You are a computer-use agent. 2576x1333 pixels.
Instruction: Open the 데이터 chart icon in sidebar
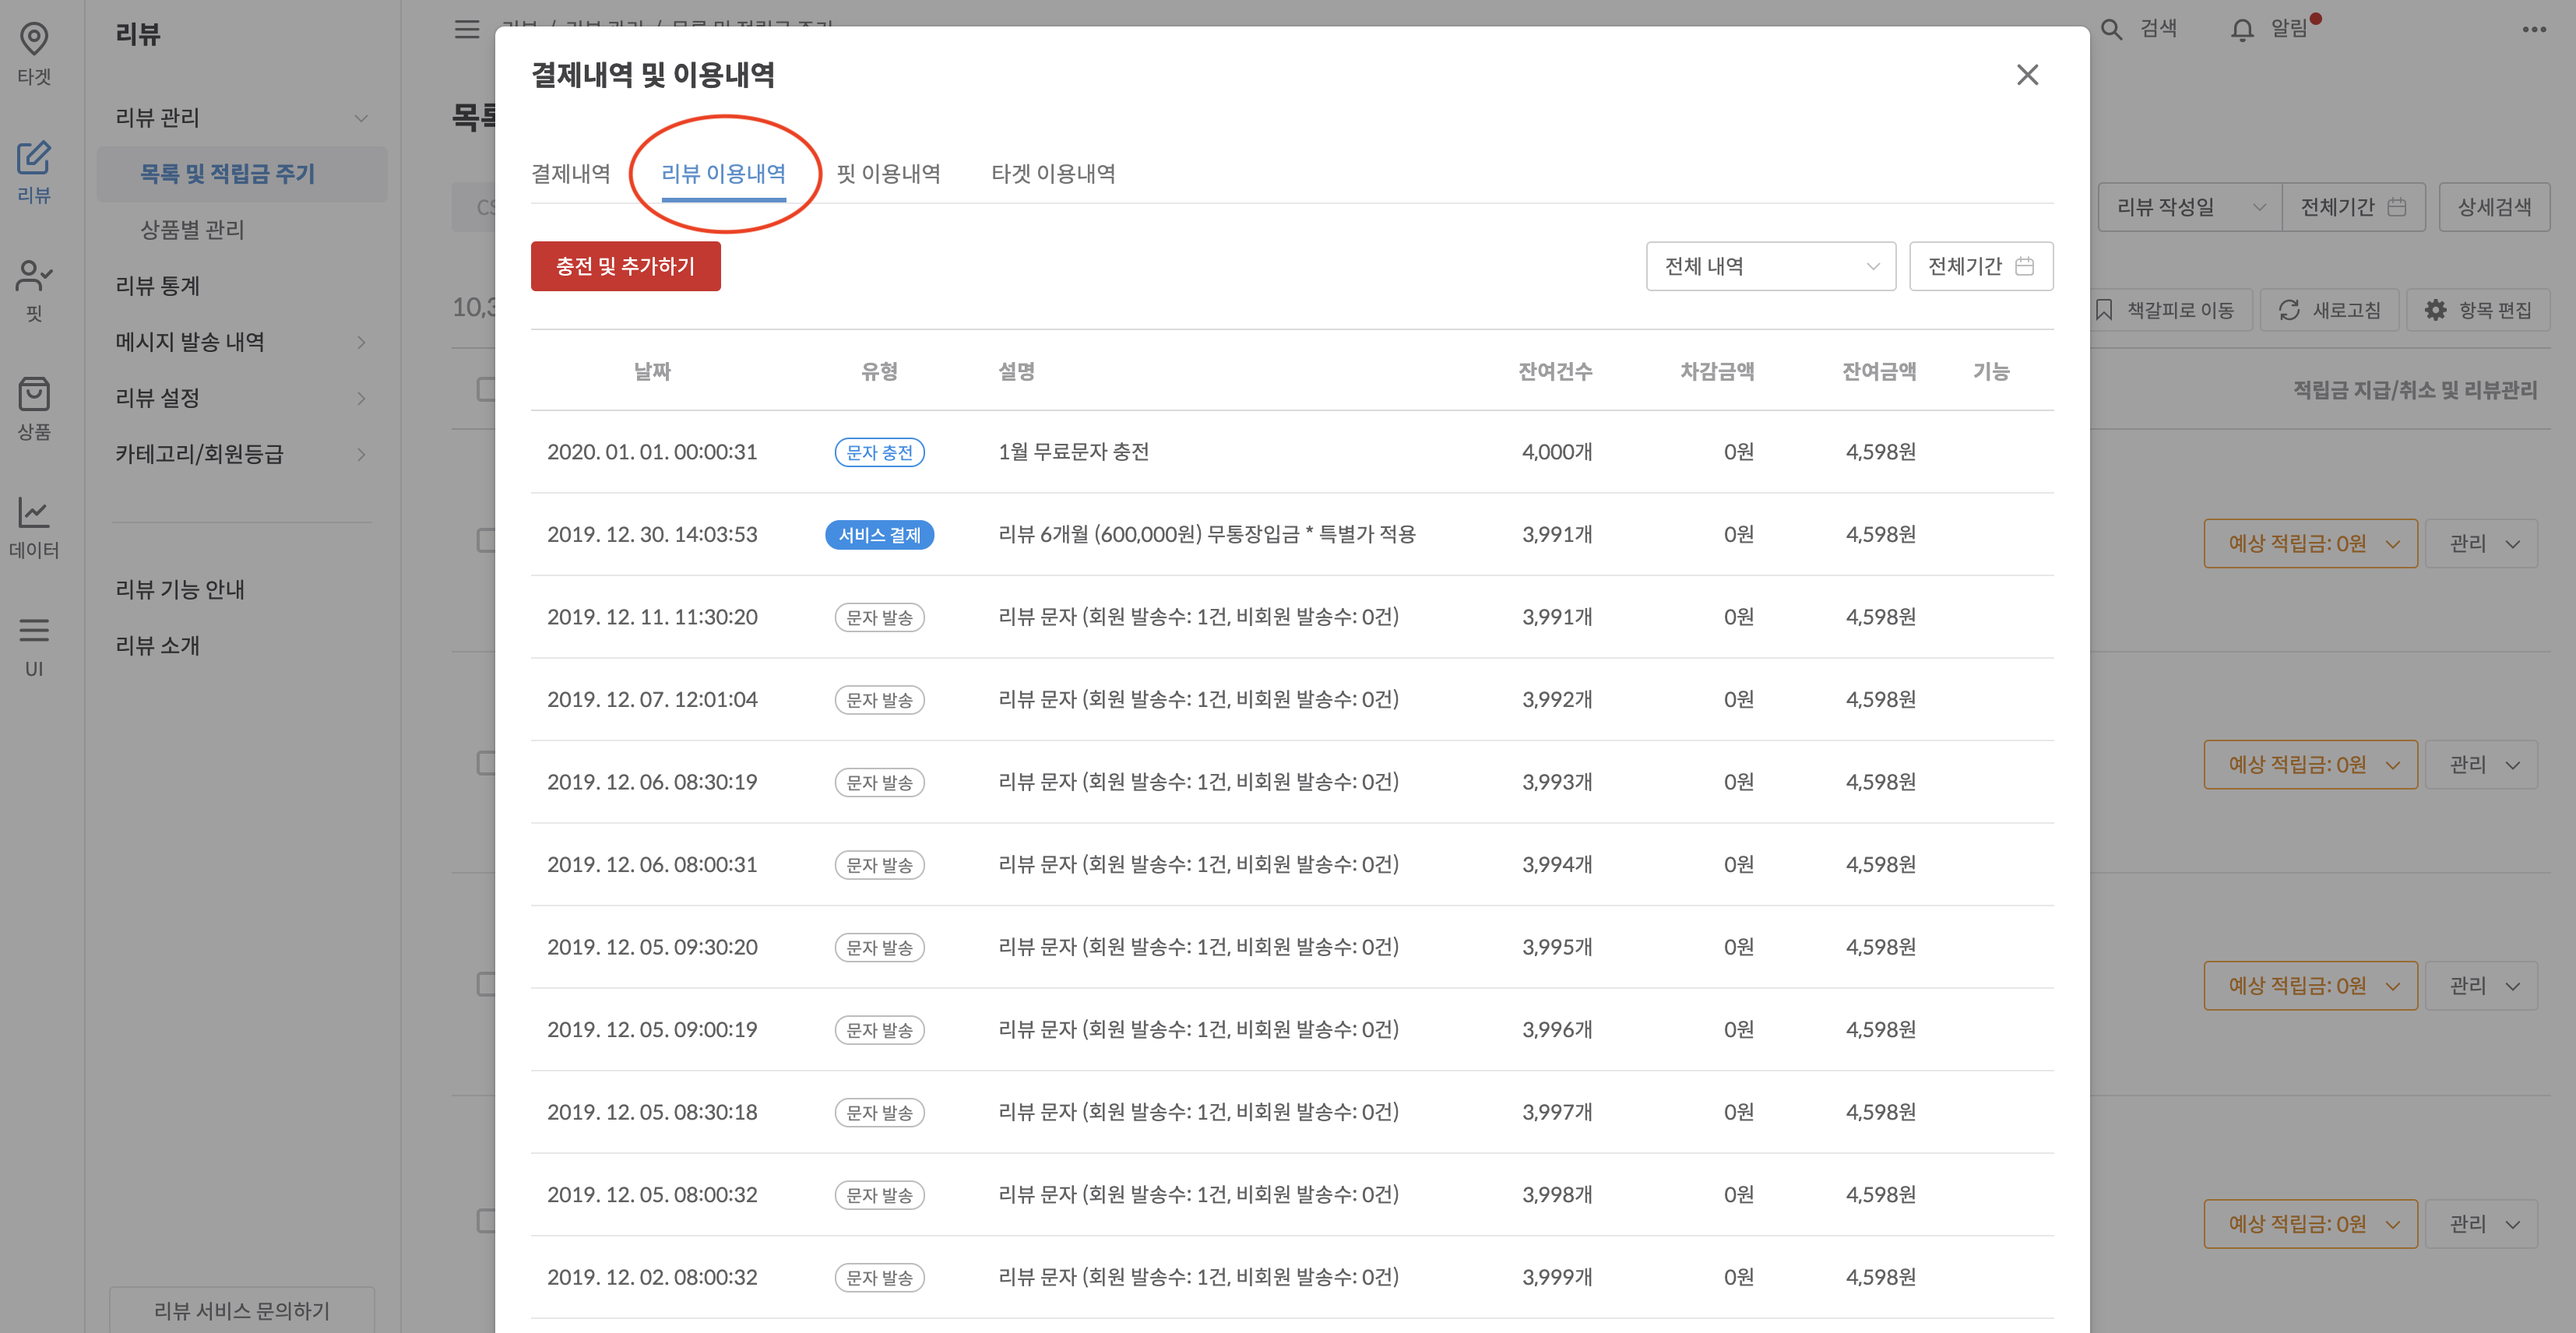34,514
